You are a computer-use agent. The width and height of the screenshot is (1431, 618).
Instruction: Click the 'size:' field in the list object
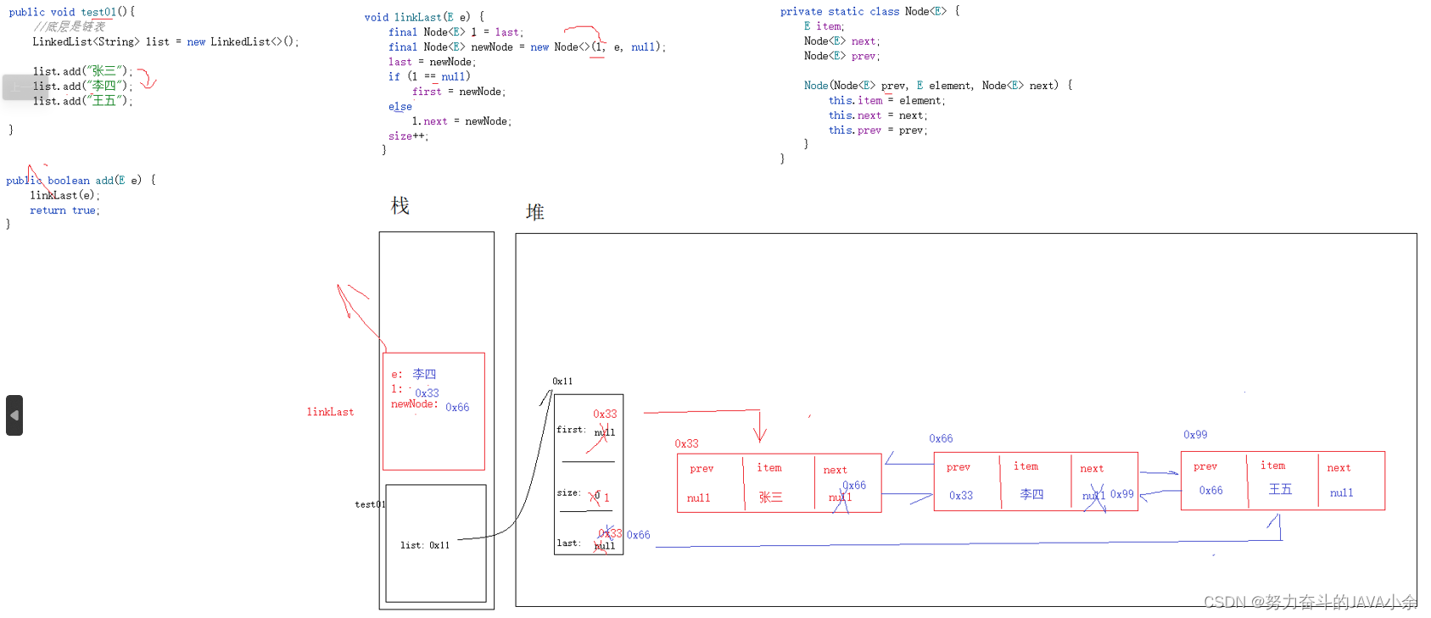pyautogui.click(x=568, y=493)
